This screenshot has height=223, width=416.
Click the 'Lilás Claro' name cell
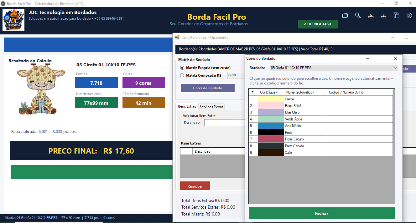[305, 112]
